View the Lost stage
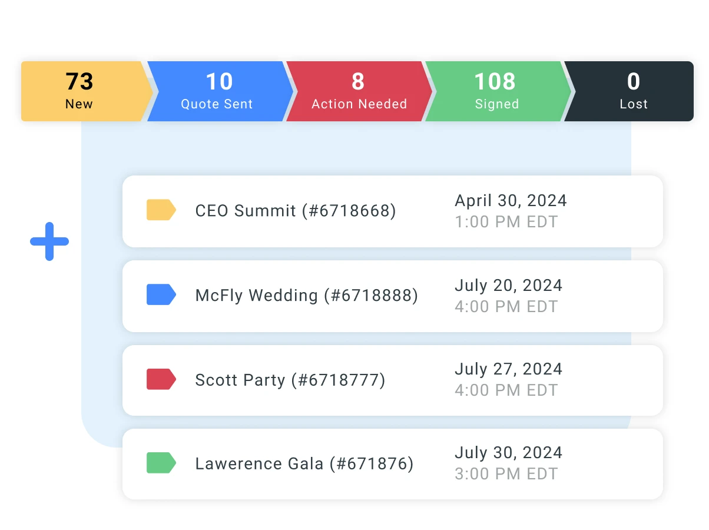 coord(630,91)
